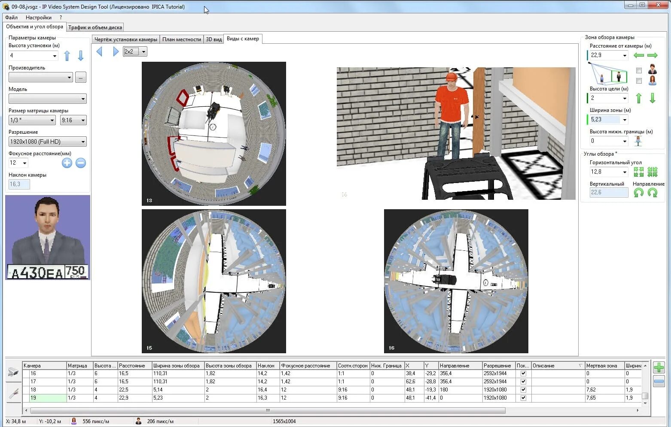Click the lower boundary height person icon

pos(638,141)
